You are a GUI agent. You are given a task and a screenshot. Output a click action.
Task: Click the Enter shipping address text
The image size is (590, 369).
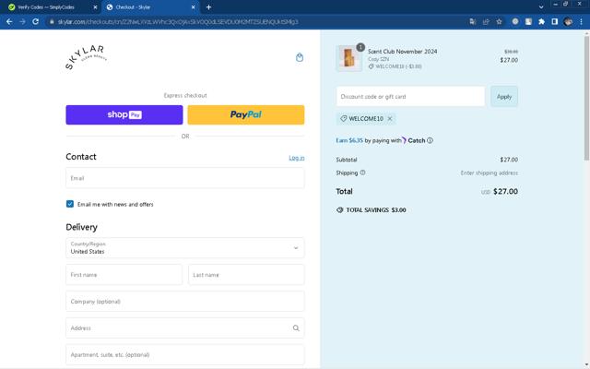tap(490, 173)
